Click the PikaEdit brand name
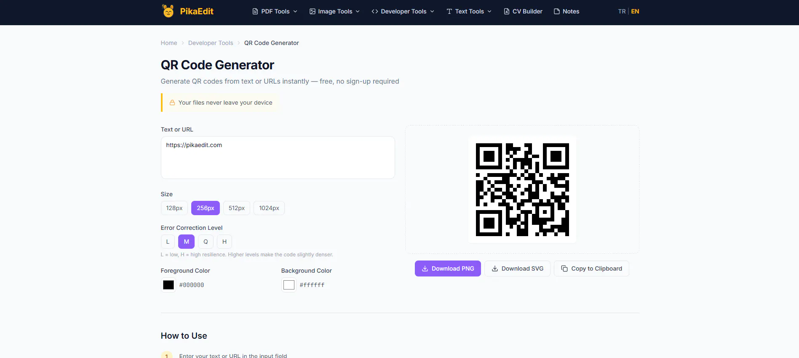 197,11
